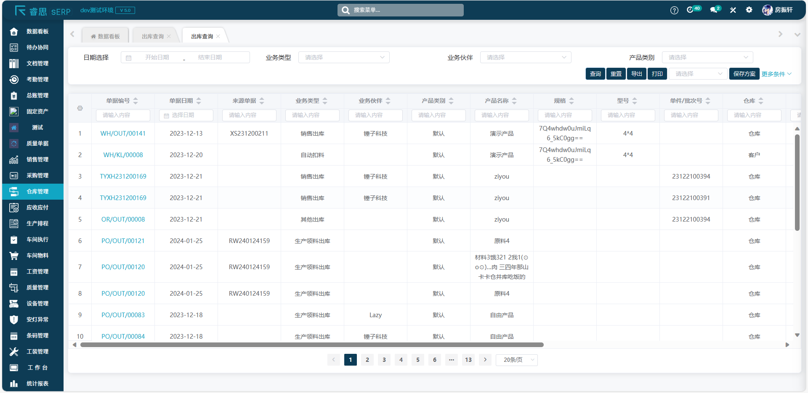Open 统计报表 chart icon in sidebar
808x393 pixels.
(14, 384)
